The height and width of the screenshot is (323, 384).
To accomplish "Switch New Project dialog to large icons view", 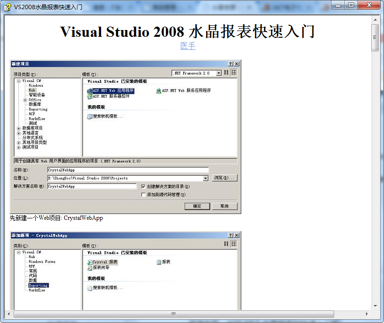I will pyautogui.click(x=227, y=73).
